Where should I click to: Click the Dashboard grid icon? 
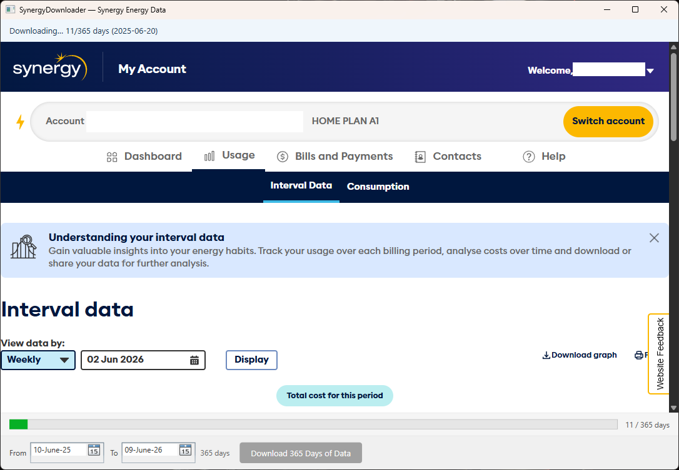tap(112, 157)
